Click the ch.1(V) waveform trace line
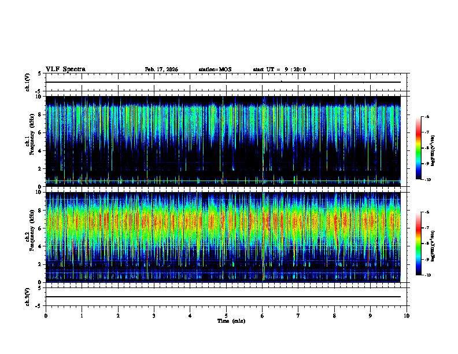This screenshot has width=458, height=354. (223, 82)
